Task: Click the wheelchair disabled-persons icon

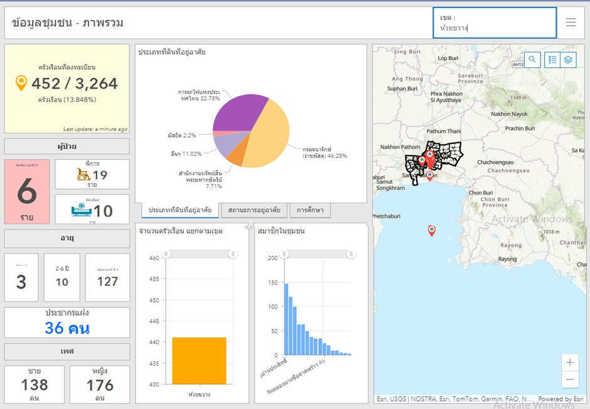Action: tap(83, 174)
